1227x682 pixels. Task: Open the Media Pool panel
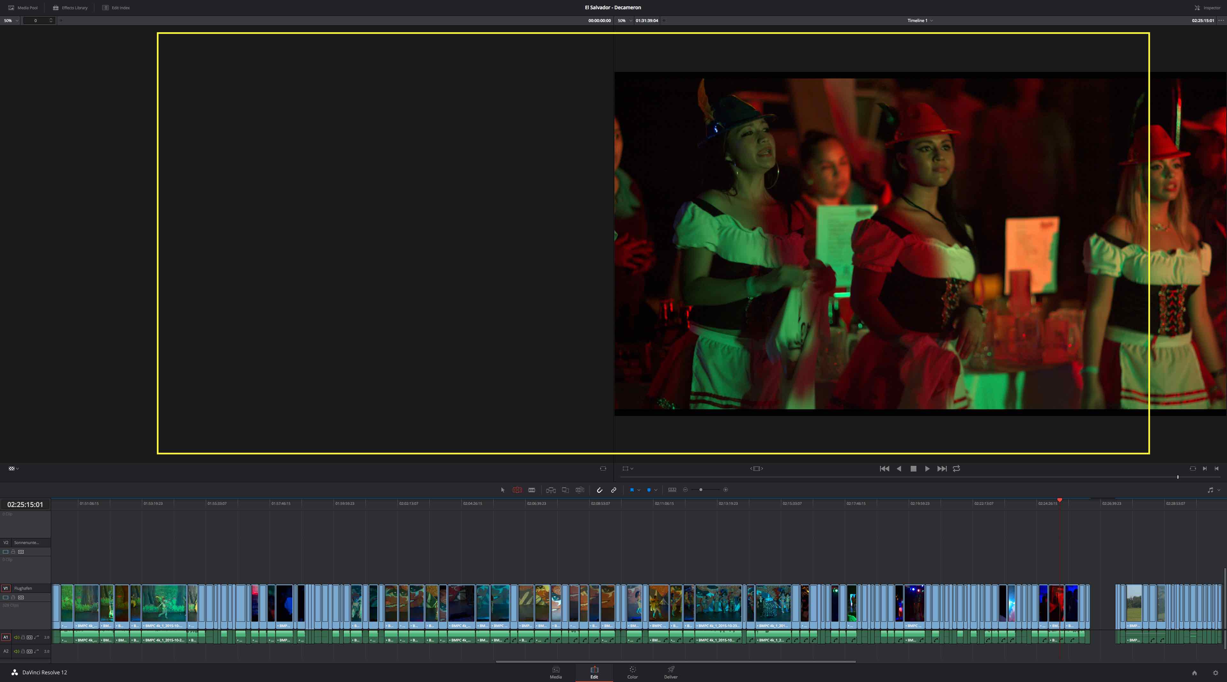tap(23, 8)
